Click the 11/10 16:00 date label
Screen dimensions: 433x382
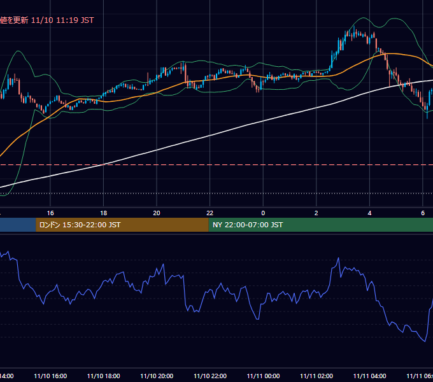click(50, 376)
